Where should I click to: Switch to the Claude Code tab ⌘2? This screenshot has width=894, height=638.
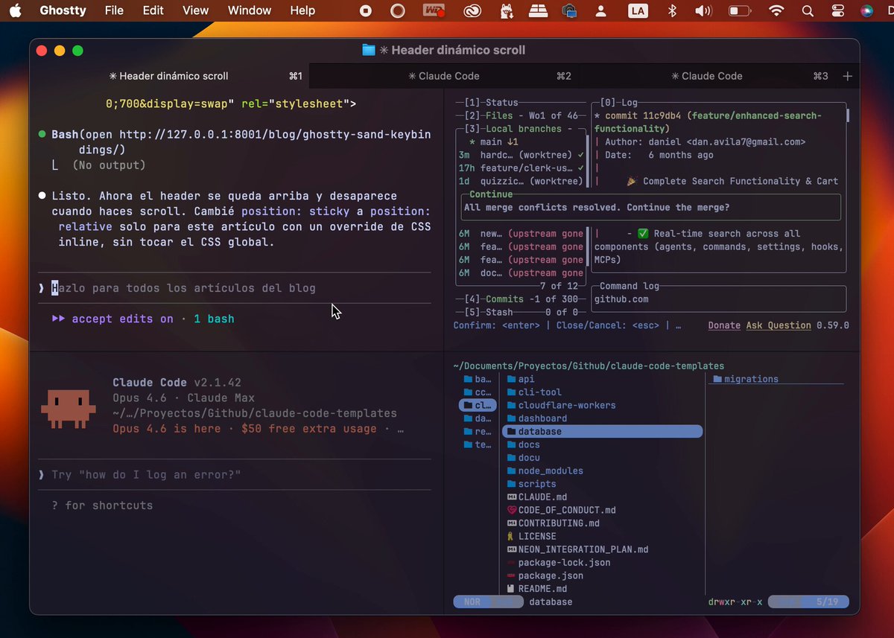pyautogui.click(x=444, y=76)
